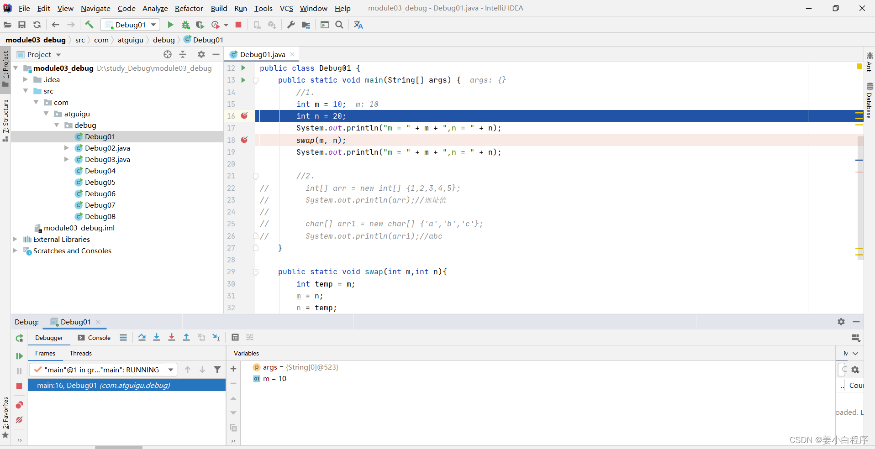The height and width of the screenshot is (449, 875).
Task: Toggle the Database side tool window
Action: 870,101
